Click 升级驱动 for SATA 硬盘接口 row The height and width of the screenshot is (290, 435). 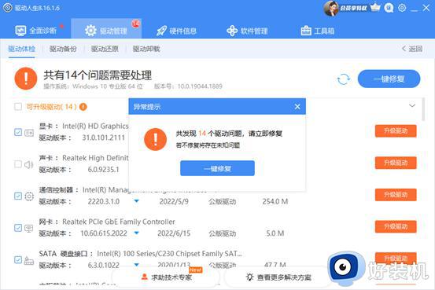click(396, 258)
